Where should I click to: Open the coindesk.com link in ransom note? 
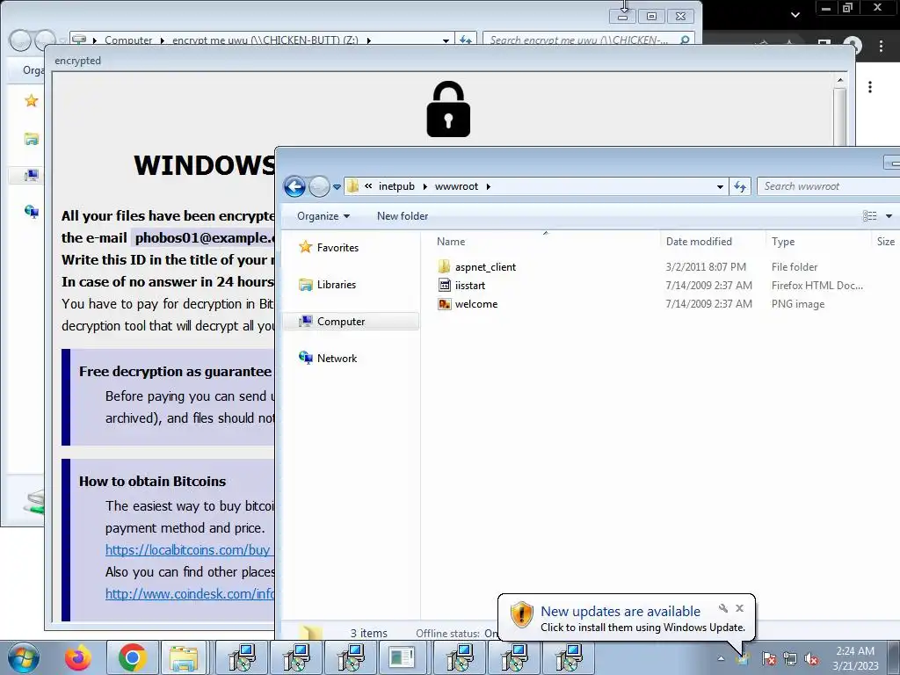coord(190,594)
